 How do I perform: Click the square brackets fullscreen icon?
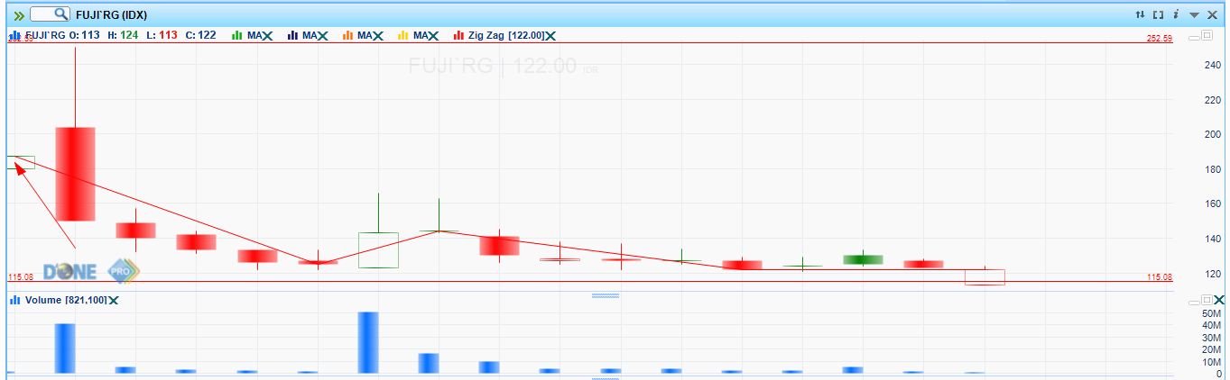[1158, 15]
